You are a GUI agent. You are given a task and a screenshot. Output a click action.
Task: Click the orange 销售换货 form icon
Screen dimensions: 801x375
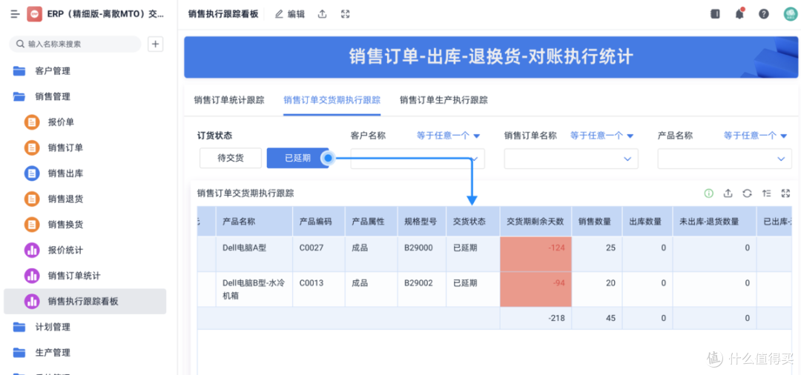point(32,225)
